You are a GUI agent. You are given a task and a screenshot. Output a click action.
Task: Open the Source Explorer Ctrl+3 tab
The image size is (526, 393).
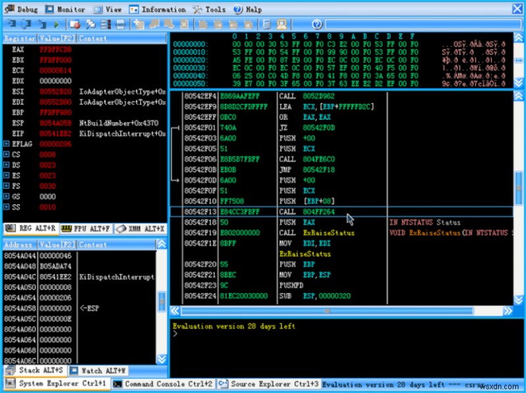tap(268, 384)
